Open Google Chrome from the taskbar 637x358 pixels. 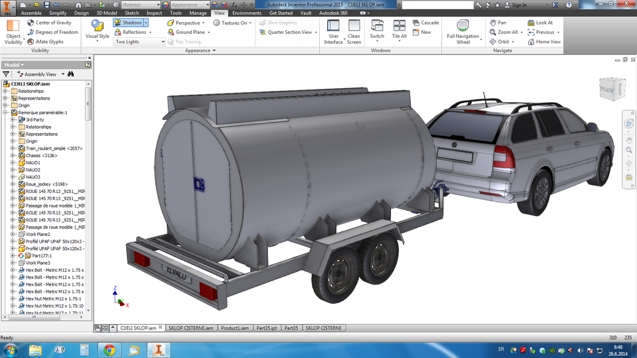pyautogui.click(x=109, y=349)
